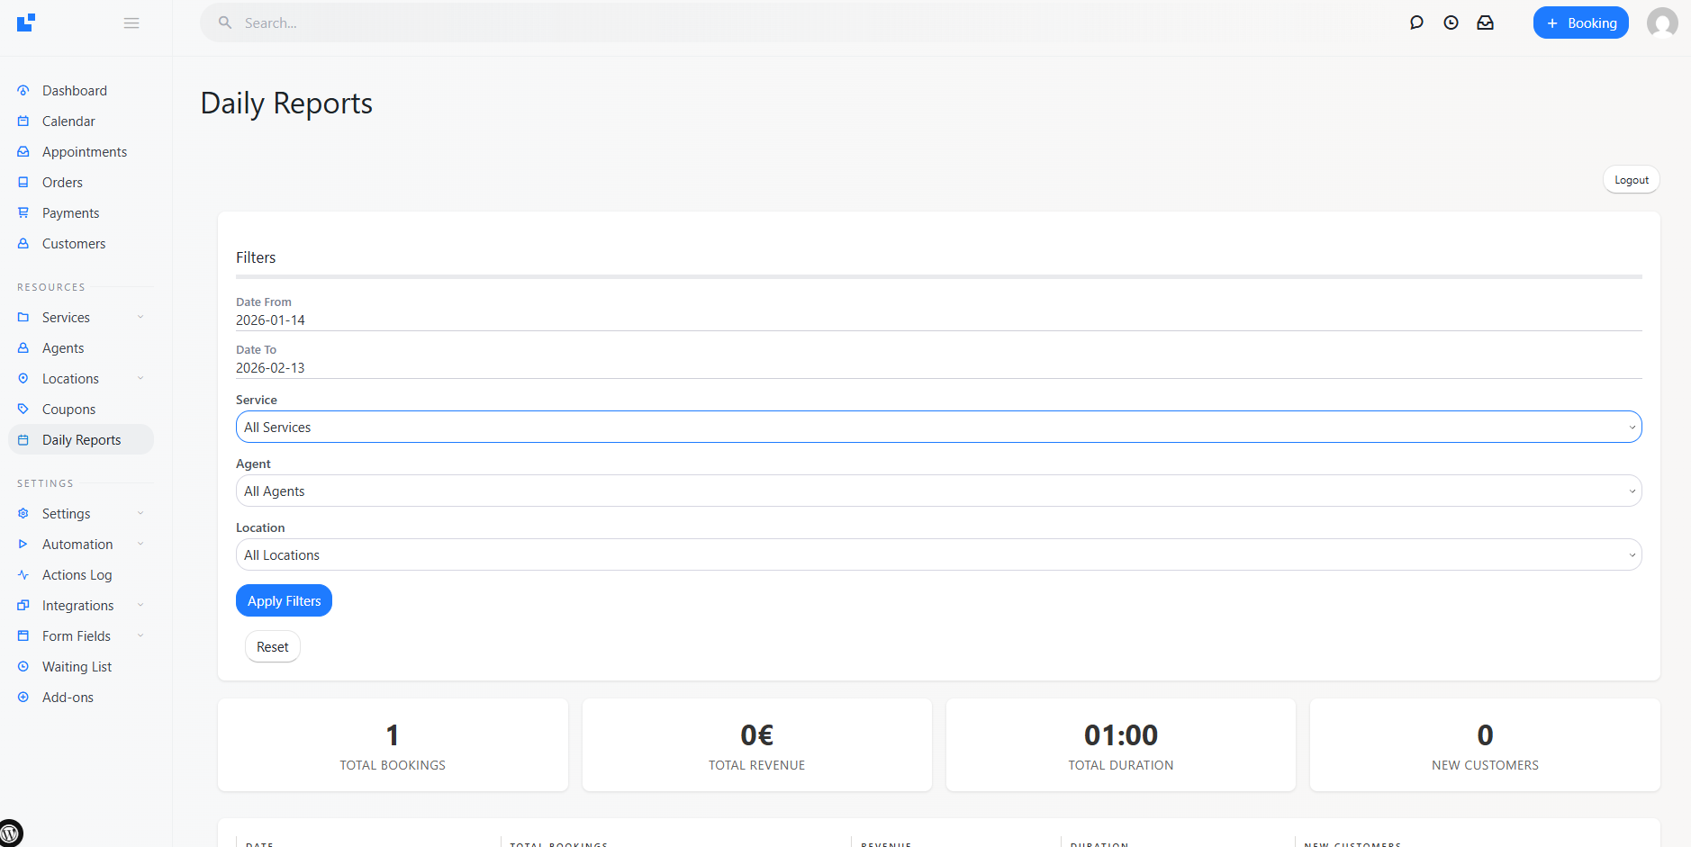The width and height of the screenshot is (1691, 847).
Task: Open Customers page from sidebar
Action: pyautogui.click(x=74, y=244)
